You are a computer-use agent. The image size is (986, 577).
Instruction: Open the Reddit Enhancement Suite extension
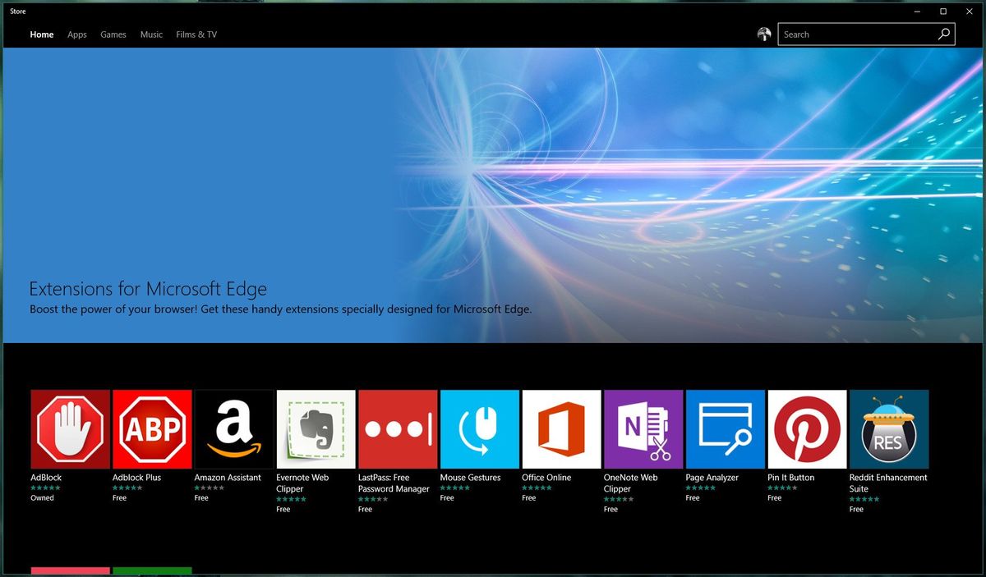[889, 428]
